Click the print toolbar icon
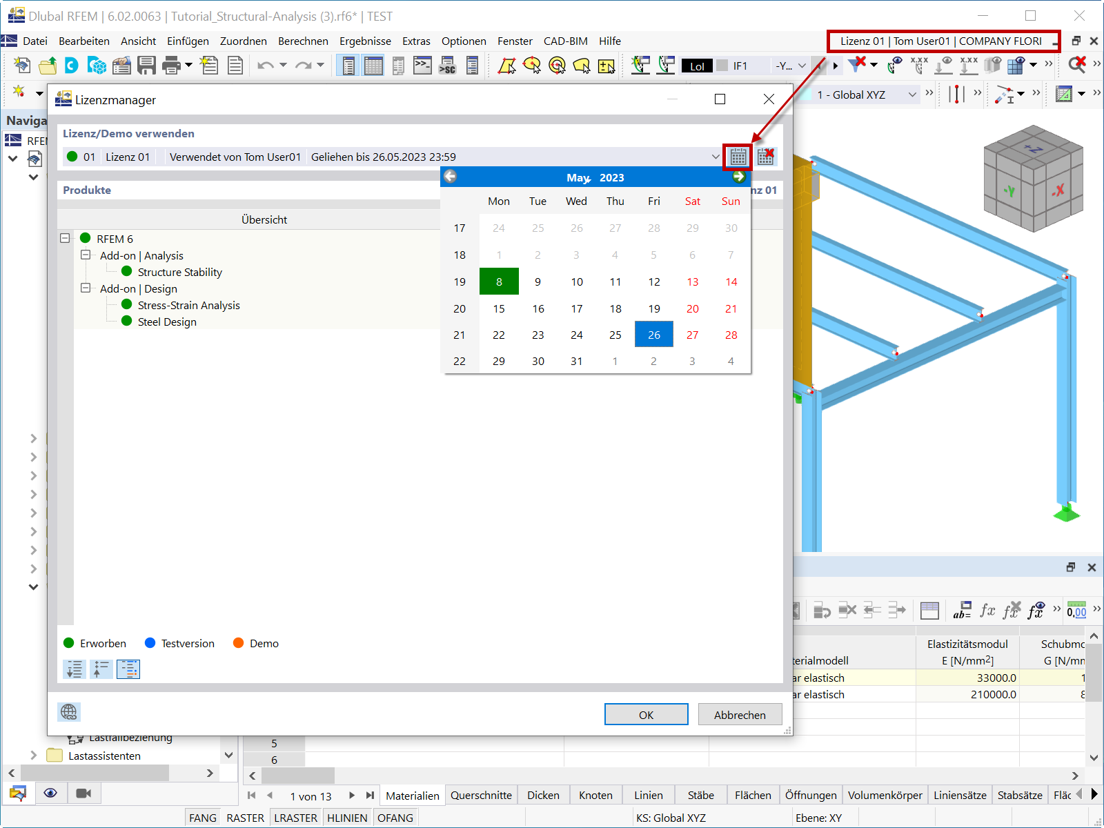Image resolution: width=1104 pixels, height=828 pixels. [170, 66]
